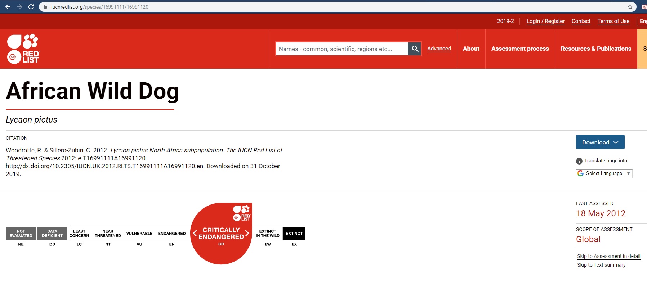647x281 pixels.
Task: Select the Extinct category box
Action: 294,234
